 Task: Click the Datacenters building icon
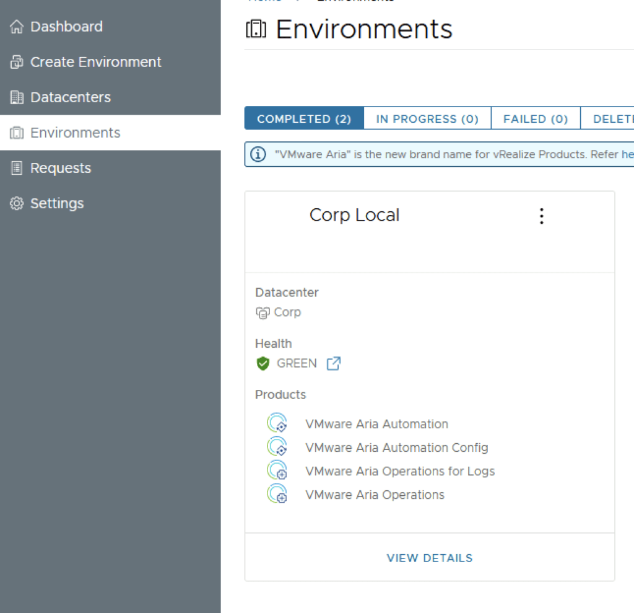coord(17,97)
